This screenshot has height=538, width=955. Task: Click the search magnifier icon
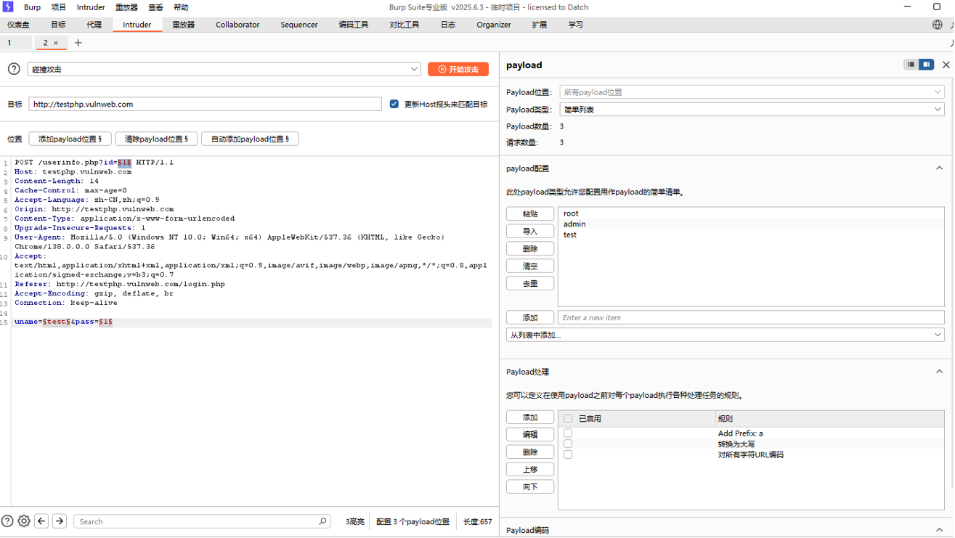click(x=322, y=521)
